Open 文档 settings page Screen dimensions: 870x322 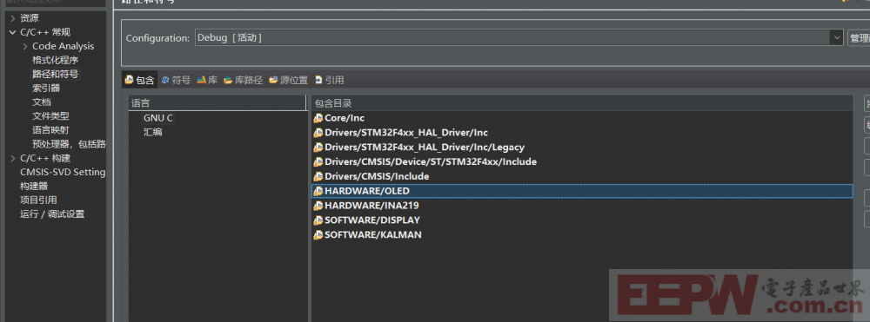pyautogui.click(x=42, y=102)
